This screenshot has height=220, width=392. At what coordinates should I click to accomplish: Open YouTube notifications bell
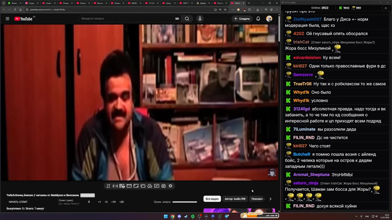[258, 19]
